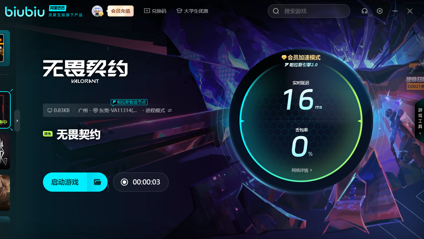Click the 启动游戏 launch button
Viewport: 424px width, 239px height.
click(x=65, y=182)
